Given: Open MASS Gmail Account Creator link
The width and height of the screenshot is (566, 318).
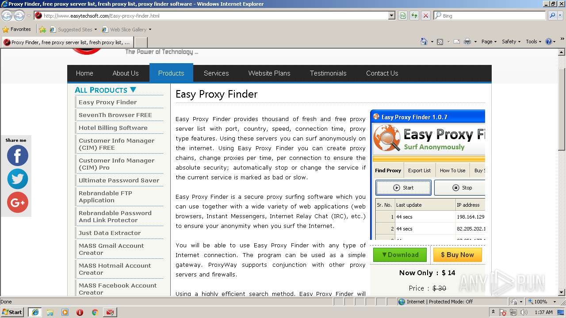Looking at the screenshot, I should click(111, 249).
